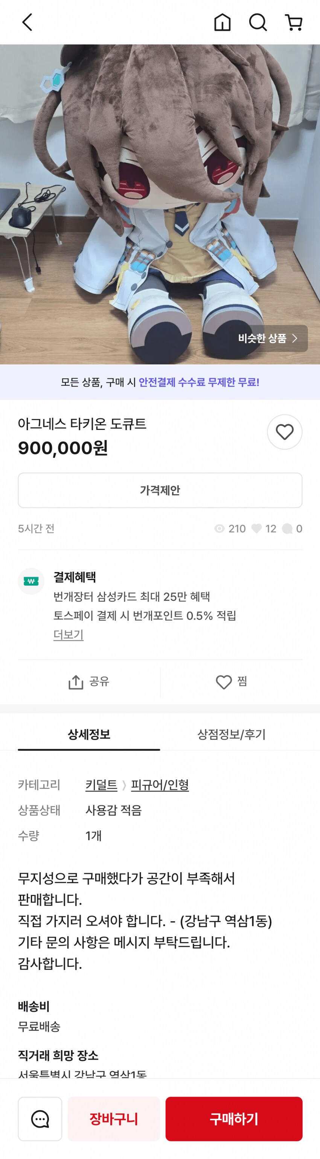Navigate back with the back arrow

27,22
